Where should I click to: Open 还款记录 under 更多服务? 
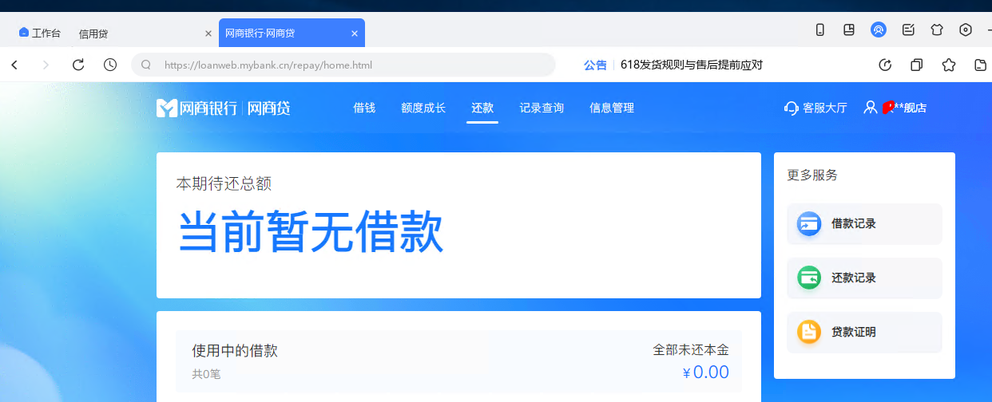(865, 278)
